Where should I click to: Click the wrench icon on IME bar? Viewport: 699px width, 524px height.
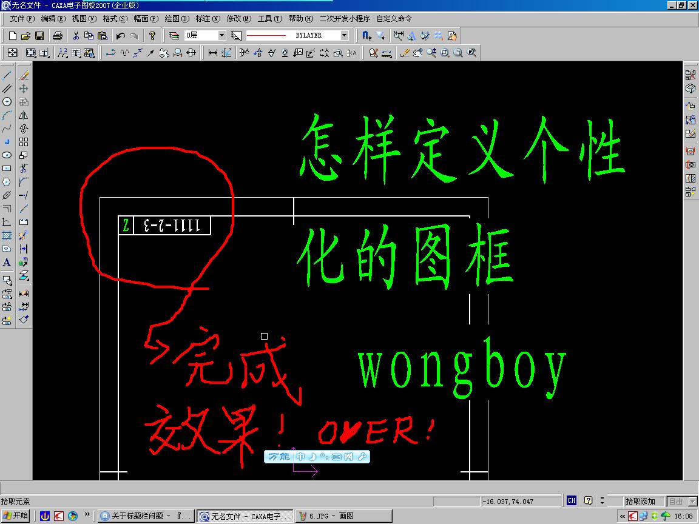pos(362,457)
